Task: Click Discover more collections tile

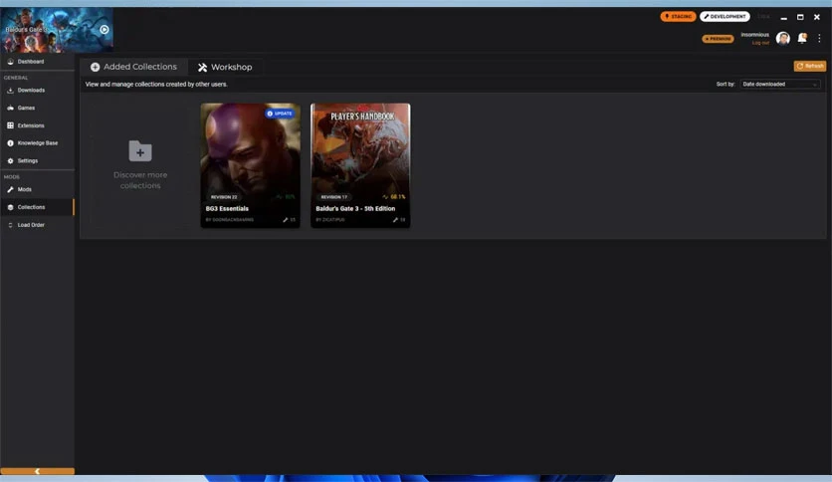Action: [140, 165]
